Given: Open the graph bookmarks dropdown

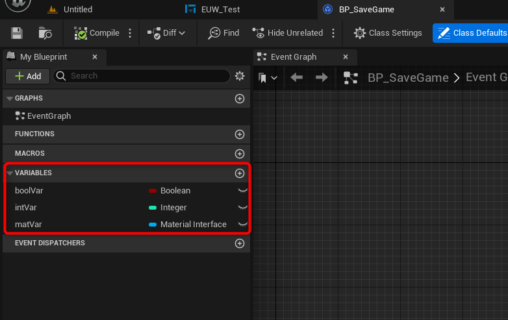Looking at the screenshot, I should coord(268,78).
